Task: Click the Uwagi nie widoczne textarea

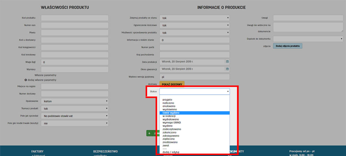Action: 308,27
